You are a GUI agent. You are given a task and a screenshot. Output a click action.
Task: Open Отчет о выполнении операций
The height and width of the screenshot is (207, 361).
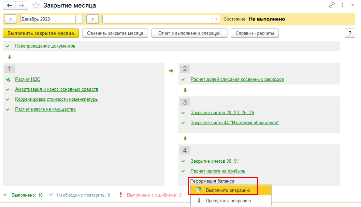point(189,33)
